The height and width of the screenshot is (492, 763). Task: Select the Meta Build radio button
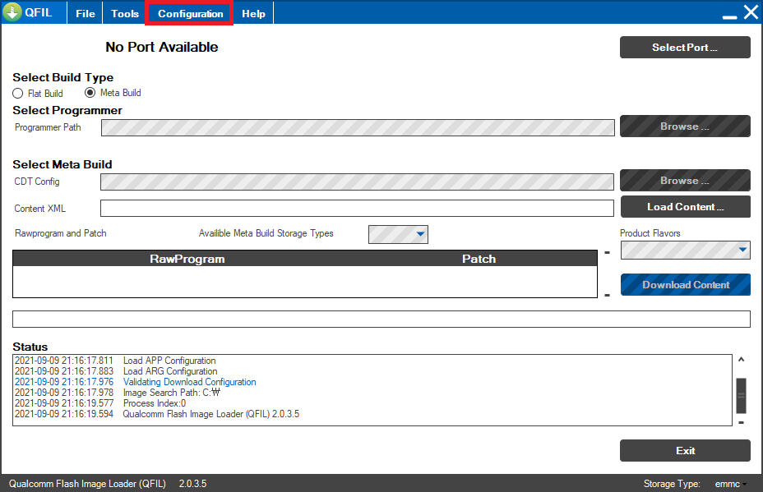(x=90, y=92)
